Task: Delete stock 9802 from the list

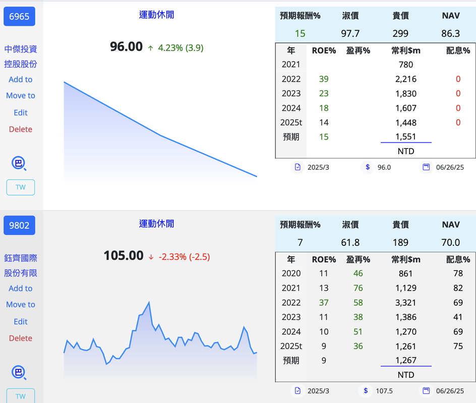Action: click(x=21, y=338)
